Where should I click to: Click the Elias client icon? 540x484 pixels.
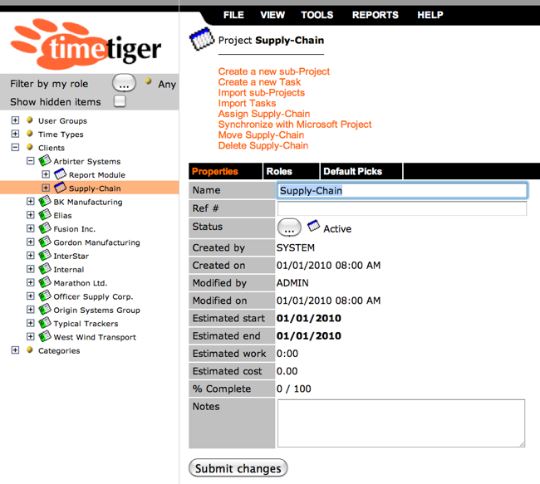(45, 214)
